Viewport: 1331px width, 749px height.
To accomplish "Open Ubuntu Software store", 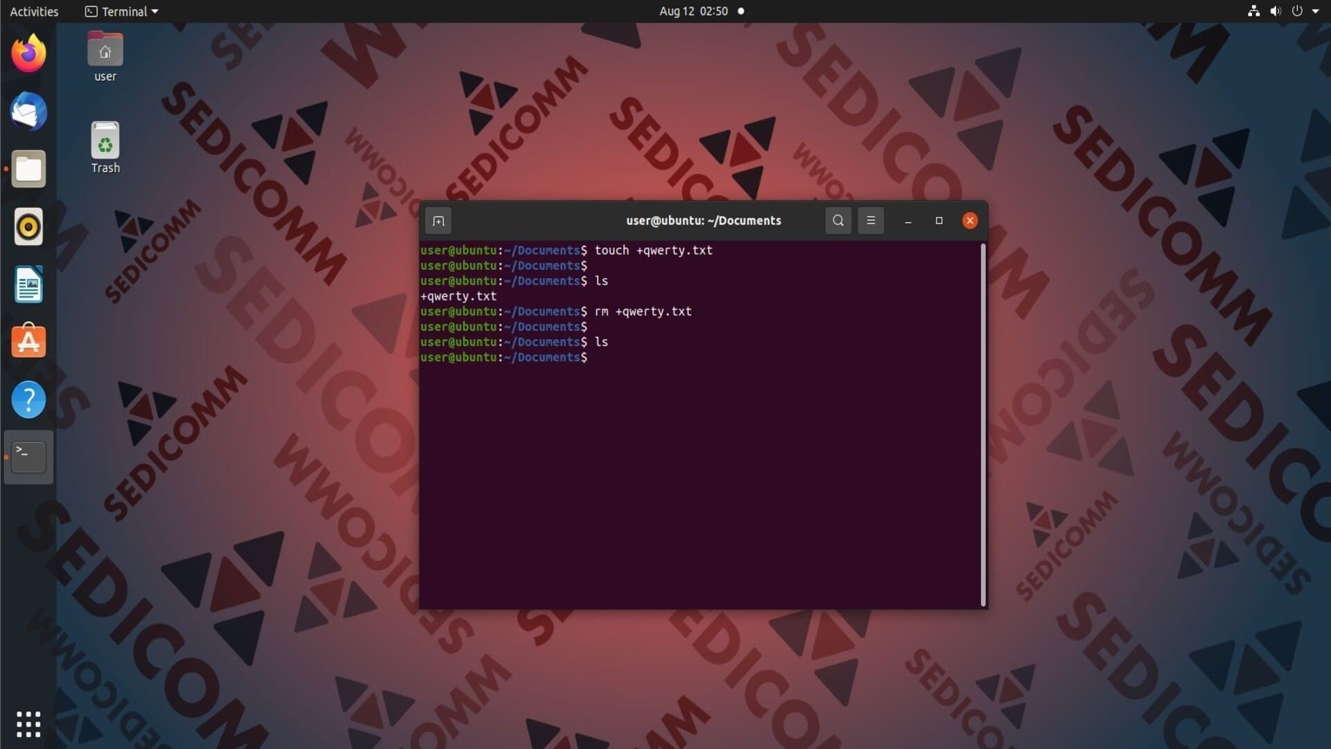I will 28,342.
